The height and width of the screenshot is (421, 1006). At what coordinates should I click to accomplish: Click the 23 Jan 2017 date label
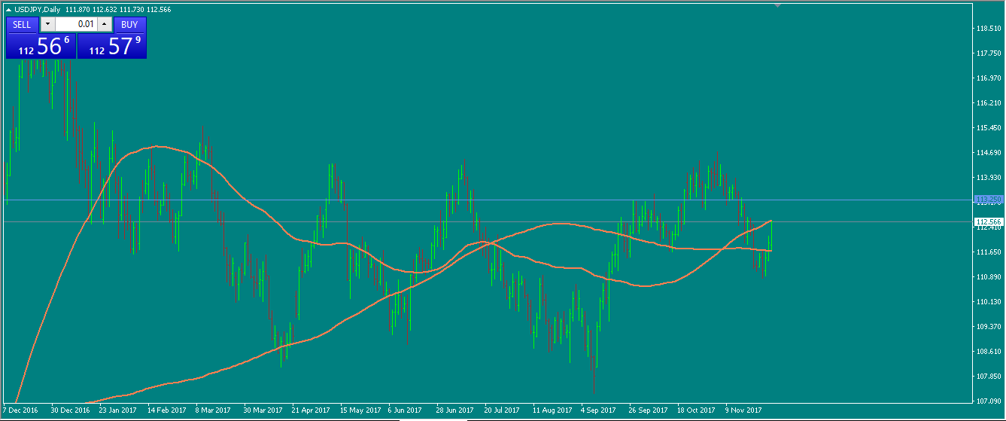pyautogui.click(x=118, y=410)
